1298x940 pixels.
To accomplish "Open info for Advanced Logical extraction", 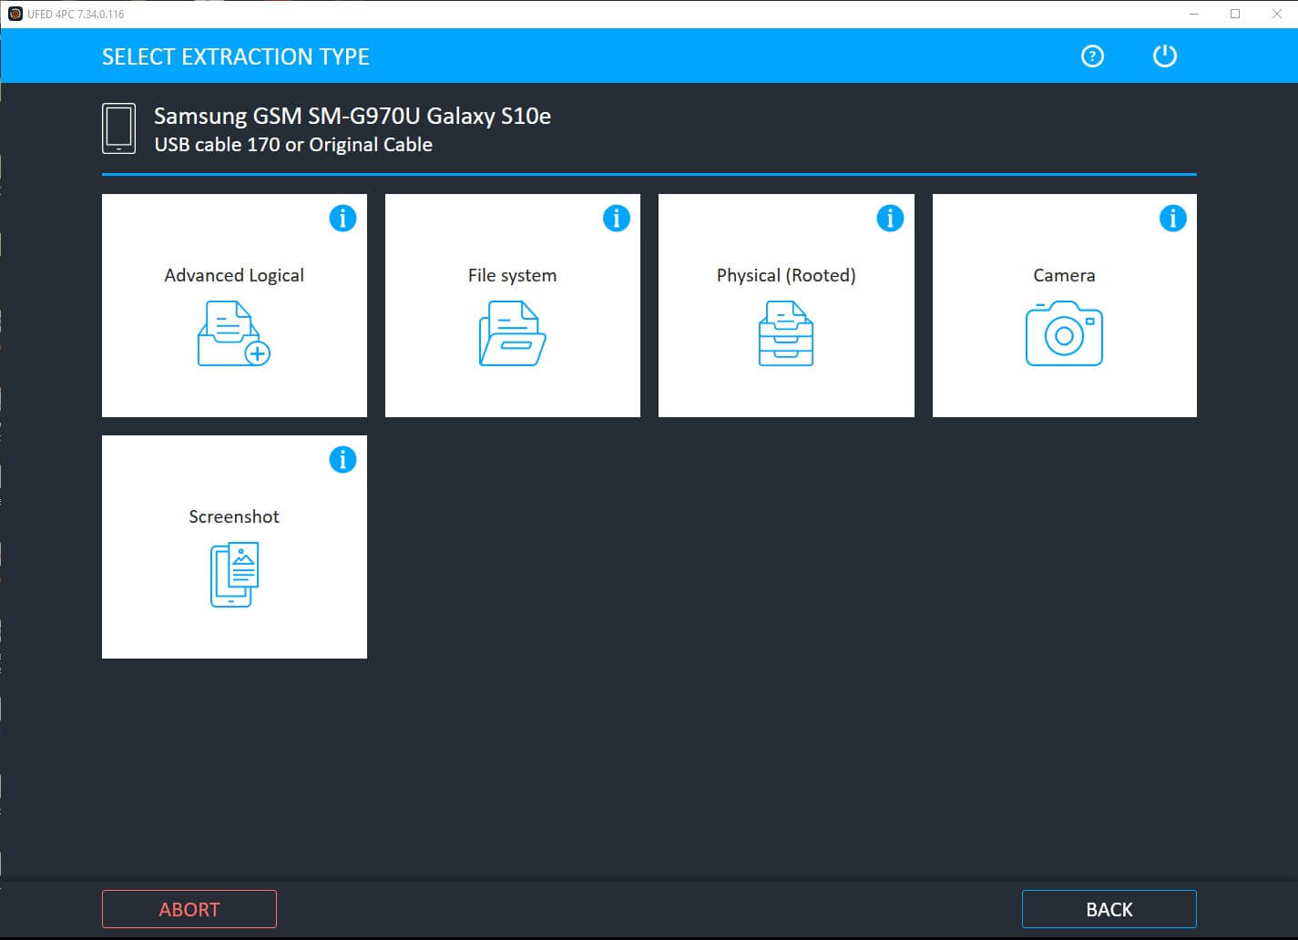I will 342,218.
